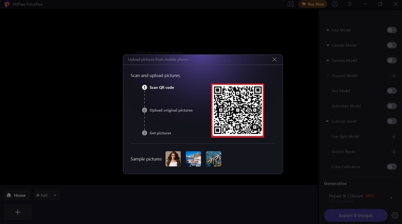The image size is (402, 224).
Task: Click Export 0 images button
Action: point(356,216)
